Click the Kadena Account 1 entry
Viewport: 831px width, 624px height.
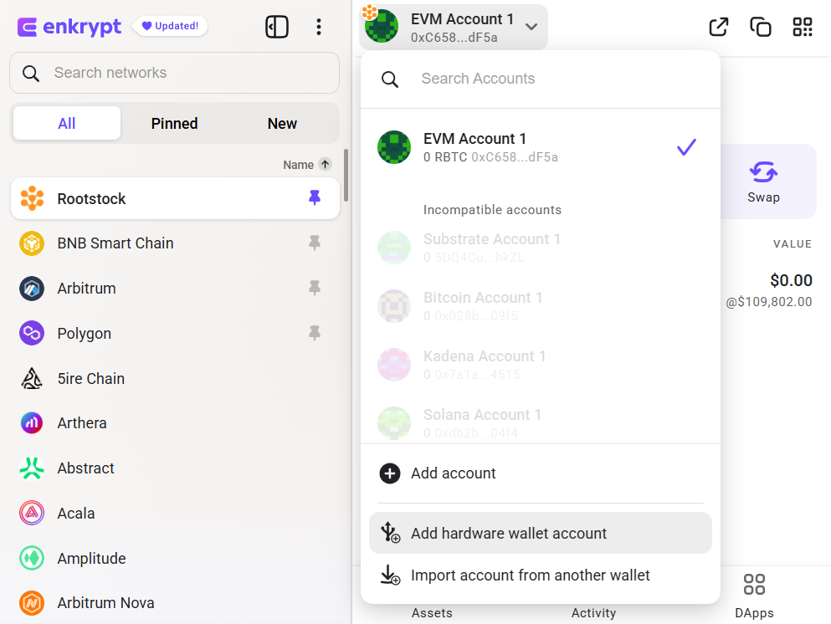pos(540,365)
